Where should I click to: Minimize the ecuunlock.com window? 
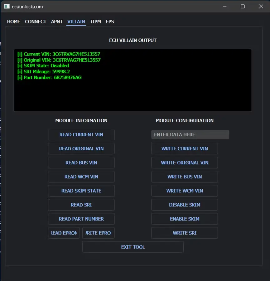pyautogui.click(x=224, y=7)
